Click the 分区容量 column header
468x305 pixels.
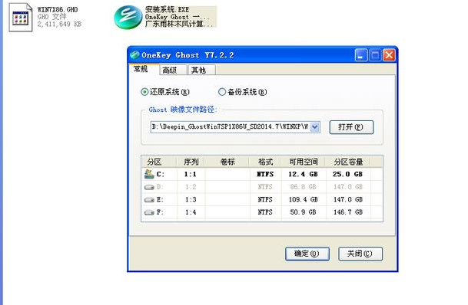(348, 162)
